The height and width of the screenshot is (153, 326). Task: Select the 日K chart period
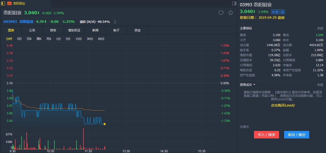coord(29,39)
